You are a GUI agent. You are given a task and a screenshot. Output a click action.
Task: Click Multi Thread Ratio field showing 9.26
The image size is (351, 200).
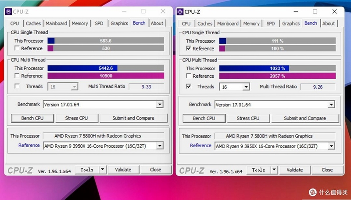click(x=318, y=87)
